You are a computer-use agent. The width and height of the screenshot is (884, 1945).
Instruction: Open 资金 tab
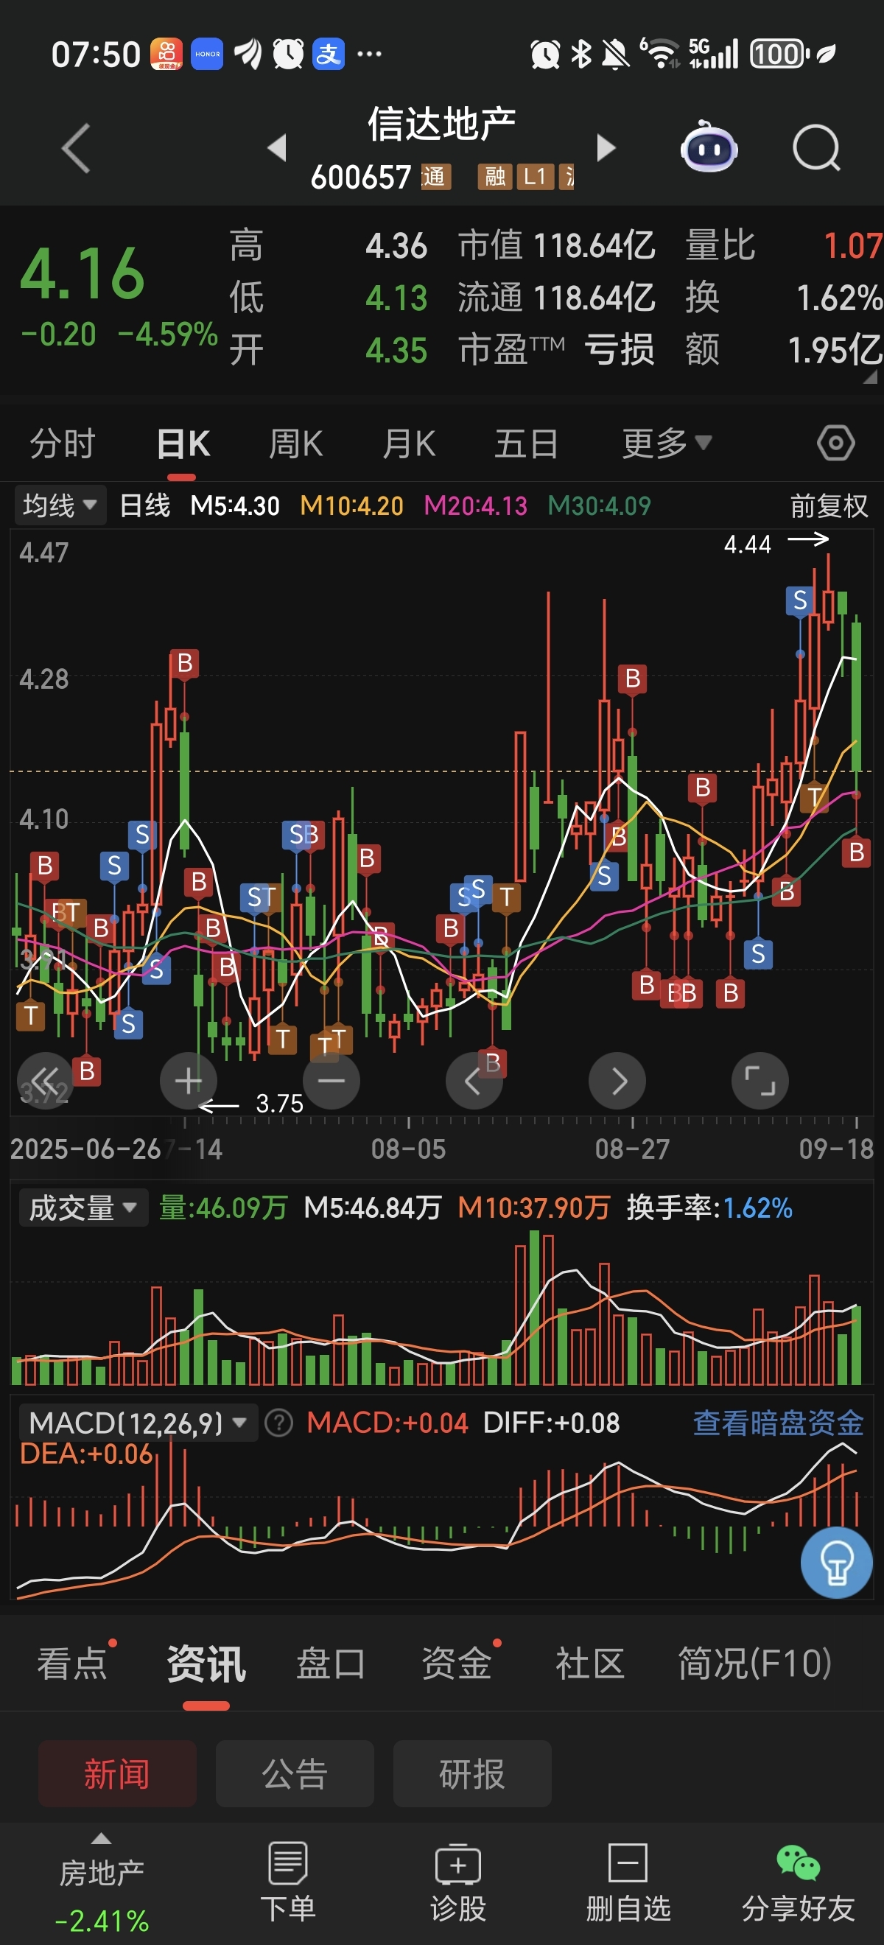point(456,1664)
